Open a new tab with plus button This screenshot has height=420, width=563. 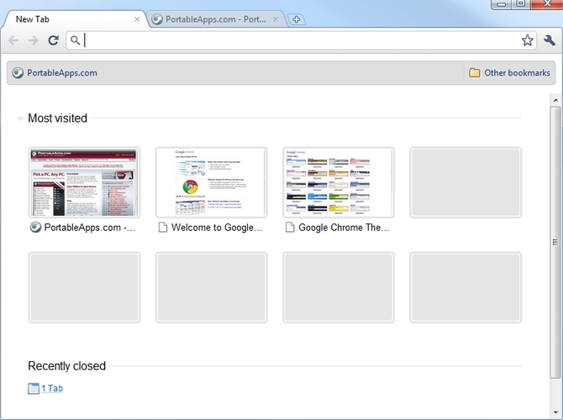point(296,19)
